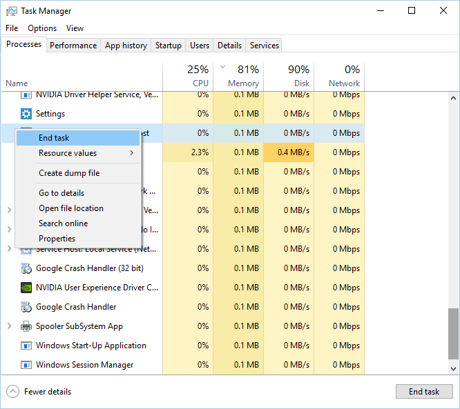Switch to the App history tab
The width and height of the screenshot is (460, 409).
pos(126,46)
